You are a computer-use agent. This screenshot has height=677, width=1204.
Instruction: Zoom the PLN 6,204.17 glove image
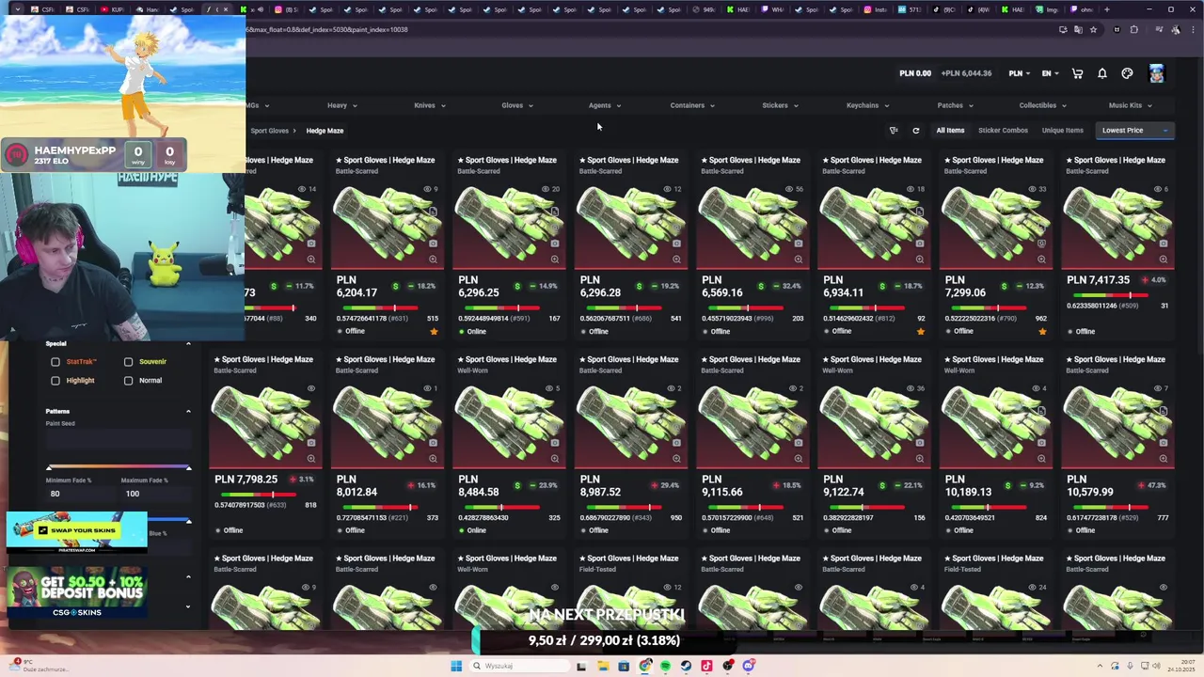433,260
